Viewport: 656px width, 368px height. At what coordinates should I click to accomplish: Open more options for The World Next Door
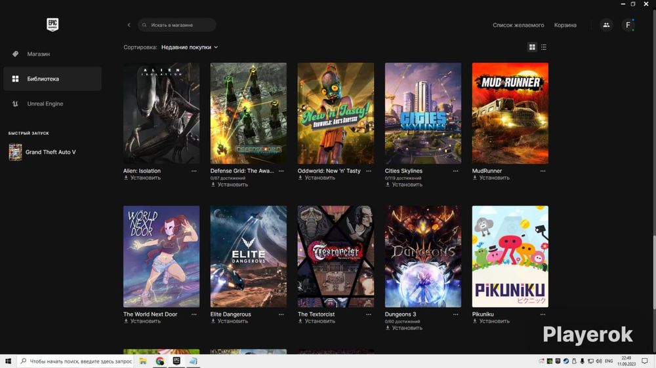(x=194, y=314)
